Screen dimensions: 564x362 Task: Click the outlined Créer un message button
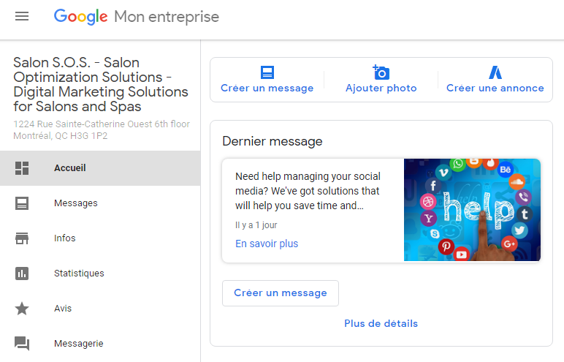pos(281,293)
